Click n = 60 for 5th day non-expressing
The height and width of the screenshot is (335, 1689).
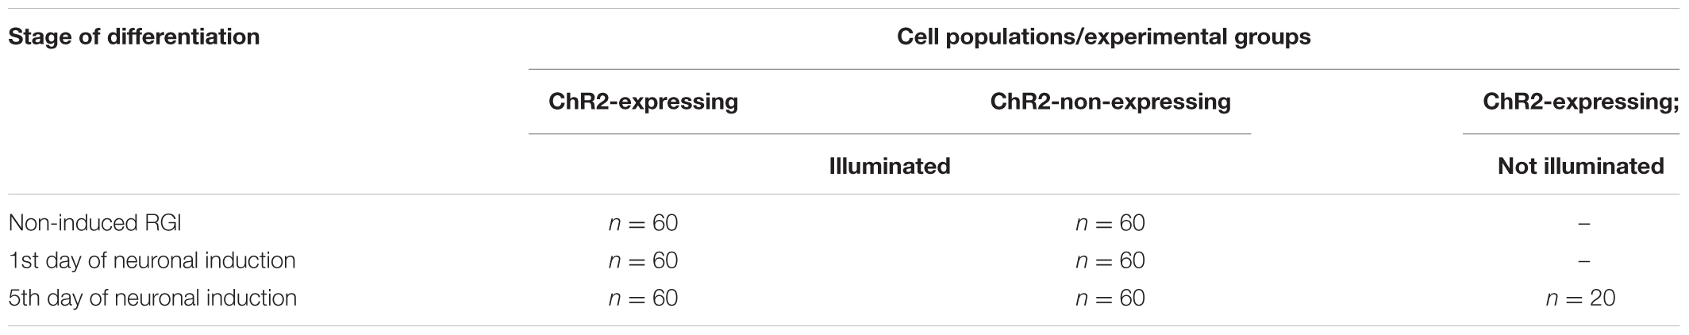pos(1110,298)
